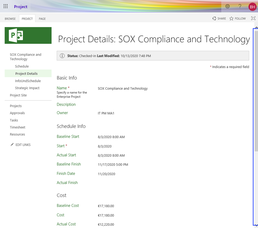The height and width of the screenshot is (228, 258).
Task: Enter focus mode with the fullscreen icon
Action: pos(253,18)
